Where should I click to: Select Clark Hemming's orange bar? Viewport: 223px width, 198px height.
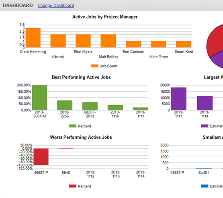click(x=33, y=38)
